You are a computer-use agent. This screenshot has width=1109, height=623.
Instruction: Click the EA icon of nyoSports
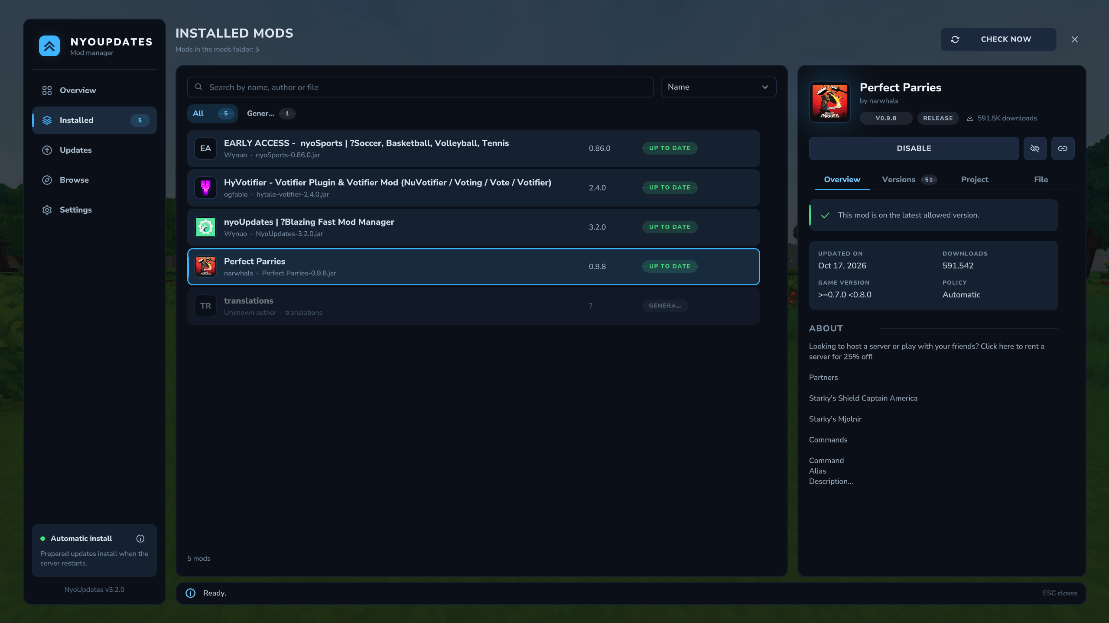coord(205,148)
